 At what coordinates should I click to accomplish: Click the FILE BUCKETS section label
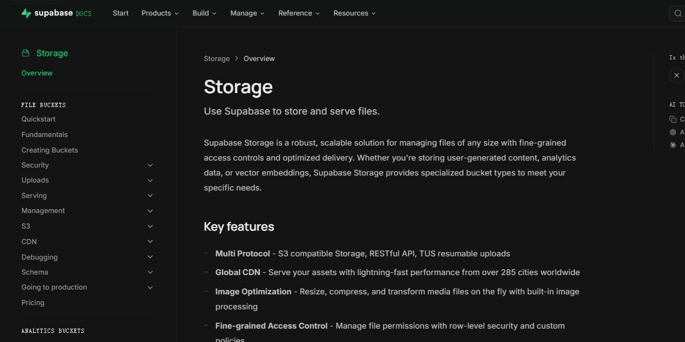pos(43,105)
